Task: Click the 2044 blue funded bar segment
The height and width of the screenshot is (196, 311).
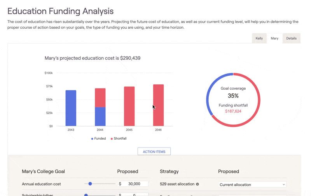Action: 100,116
